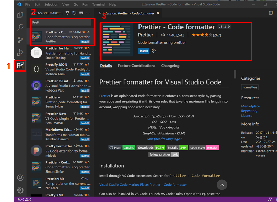This screenshot has height=202, width=277.
Task: Refresh the extensions list
Action: 74,13
